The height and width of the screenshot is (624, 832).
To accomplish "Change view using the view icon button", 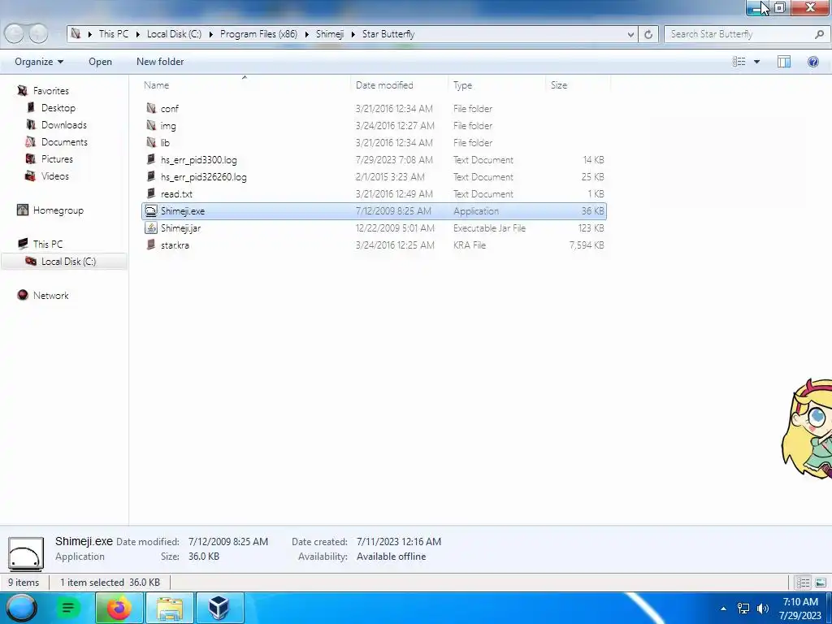I will (x=739, y=62).
